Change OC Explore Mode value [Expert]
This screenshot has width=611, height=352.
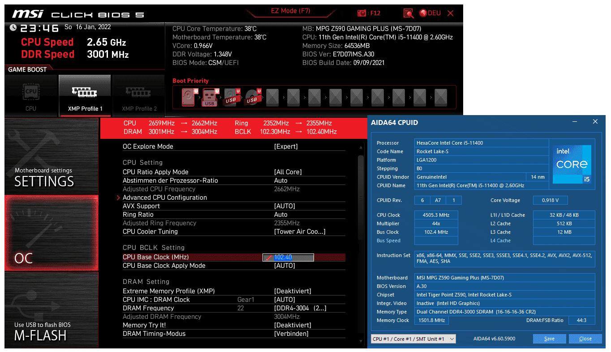(x=286, y=146)
